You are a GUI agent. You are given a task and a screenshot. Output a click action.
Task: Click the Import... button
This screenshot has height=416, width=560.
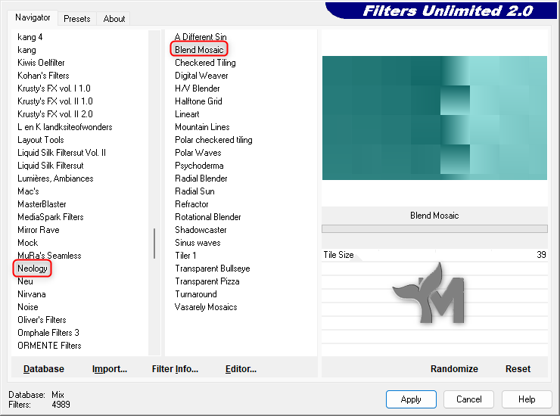pyautogui.click(x=110, y=369)
